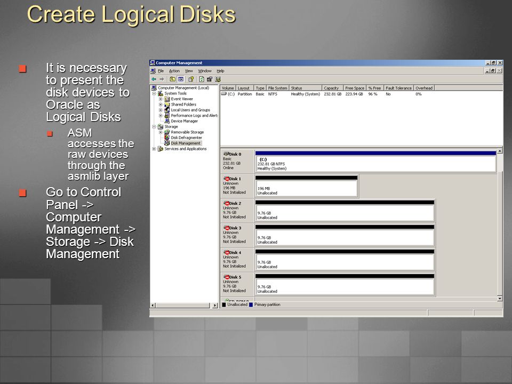
Task: Select Disk Management in the tree
Action: tap(186, 143)
